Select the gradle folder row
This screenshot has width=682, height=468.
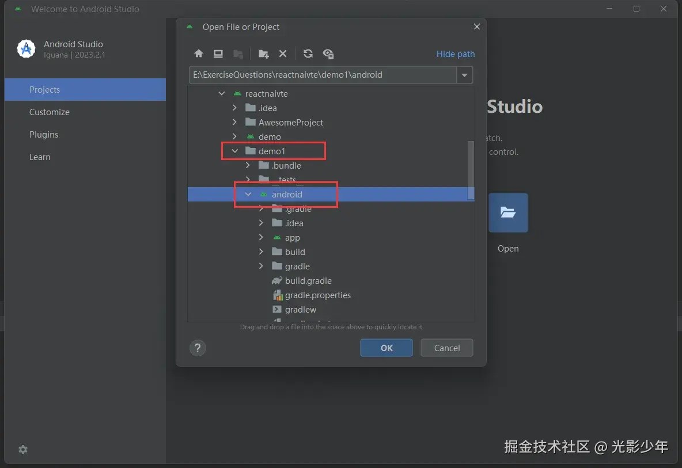(x=331, y=266)
